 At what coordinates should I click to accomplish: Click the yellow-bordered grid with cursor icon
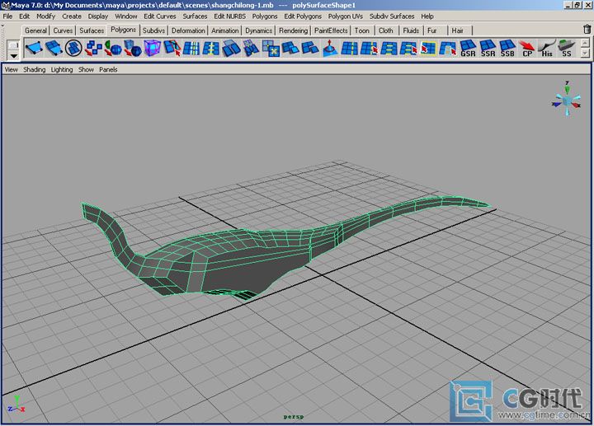[x=428, y=49]
